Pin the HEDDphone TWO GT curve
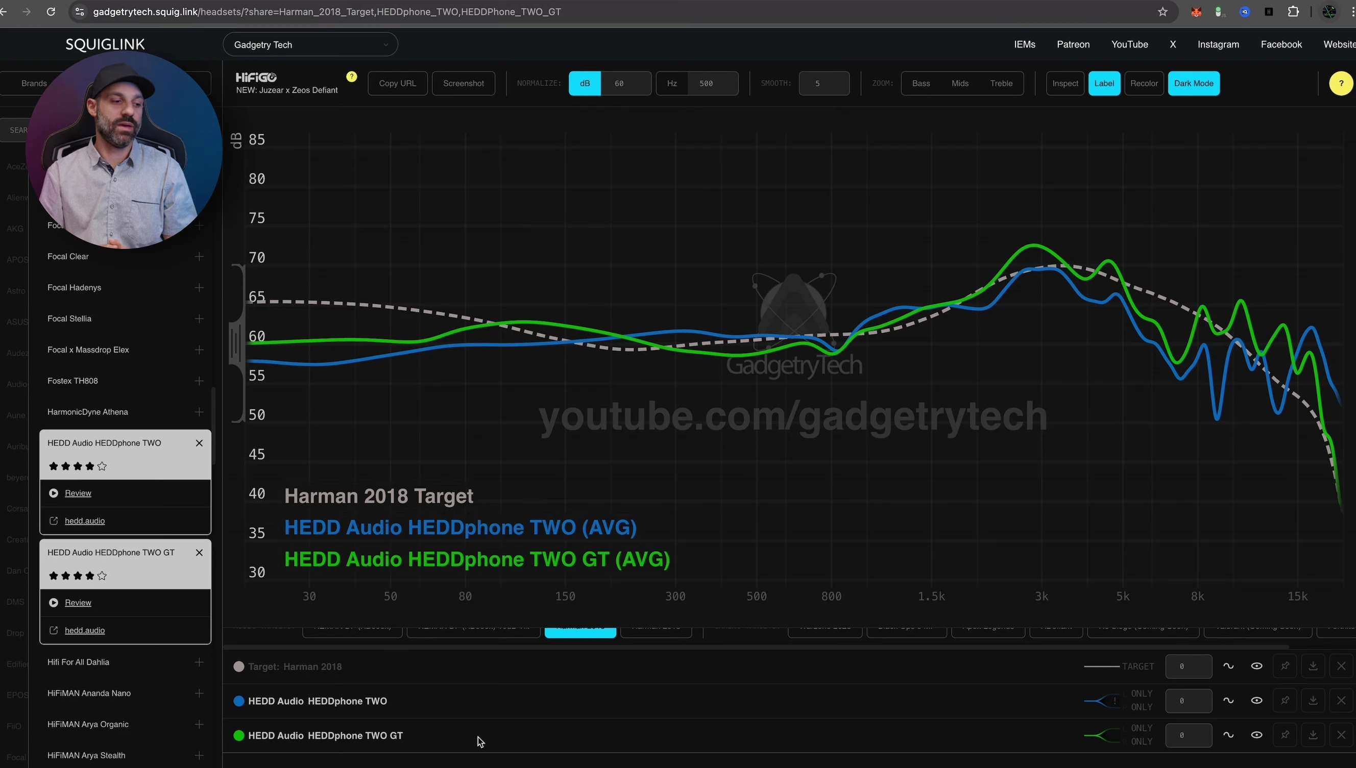Screen dimensions: 1356x768 point(1285,735)
